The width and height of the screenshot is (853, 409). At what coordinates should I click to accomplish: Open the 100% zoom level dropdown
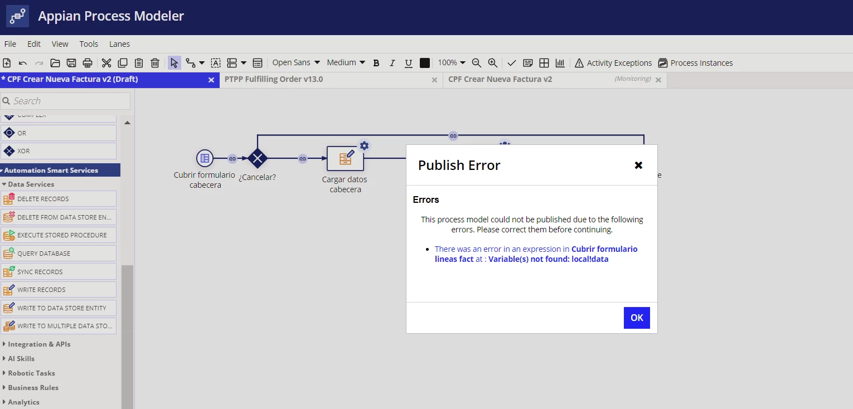pos(452,62)
